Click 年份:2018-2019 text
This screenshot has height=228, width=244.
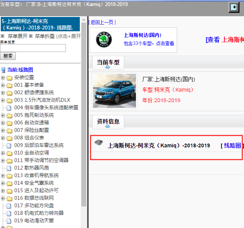(161, 100)
